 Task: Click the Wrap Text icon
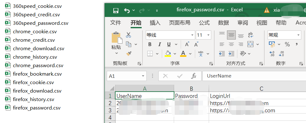point(250,35)
